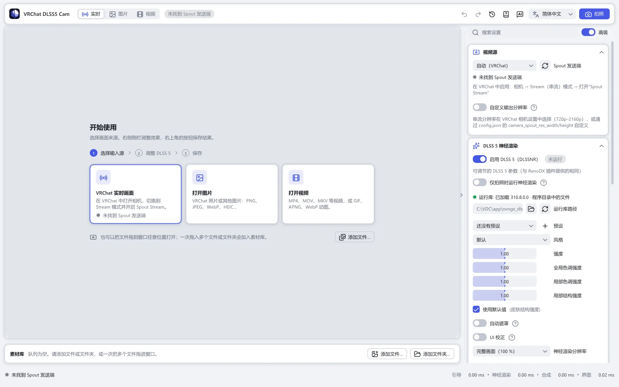Refresh the Spout 发送端 list
The image size is (619, 387).
[x=545, y=66]
